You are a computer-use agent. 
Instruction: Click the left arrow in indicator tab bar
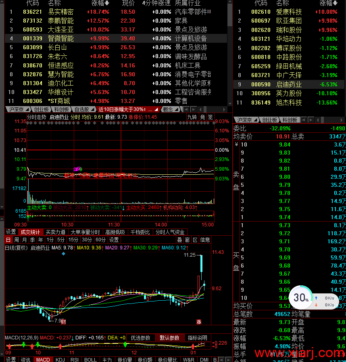point(221,360)
